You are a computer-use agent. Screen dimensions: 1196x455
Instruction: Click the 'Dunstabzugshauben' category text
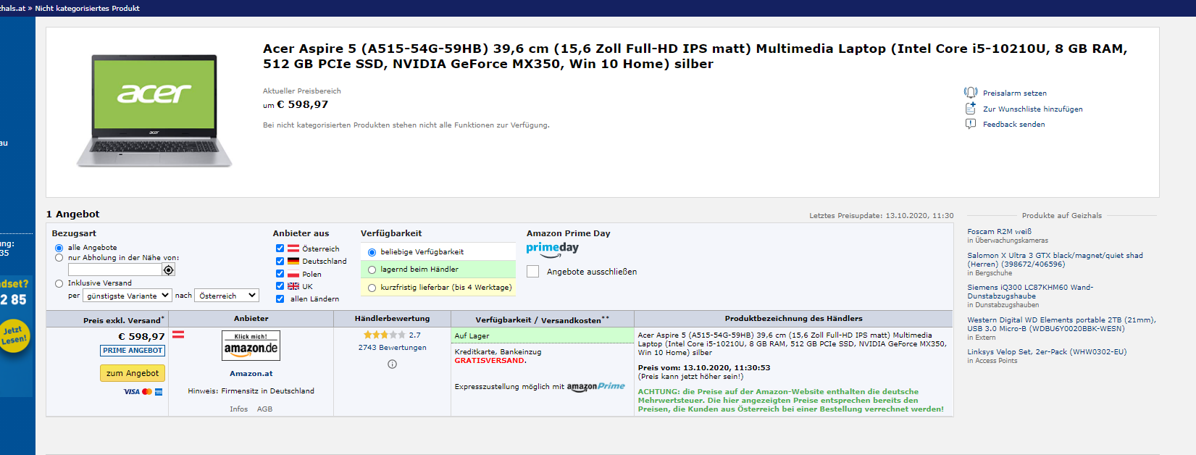click(1007, 305)
